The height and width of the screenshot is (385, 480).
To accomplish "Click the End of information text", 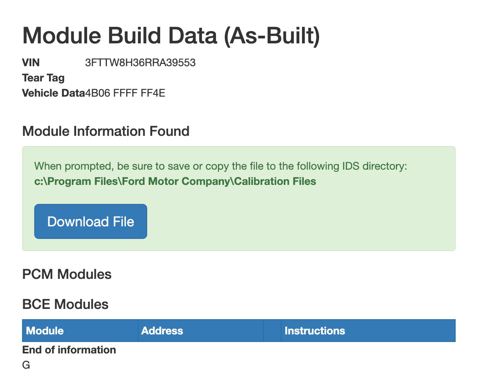I will 69,350.
